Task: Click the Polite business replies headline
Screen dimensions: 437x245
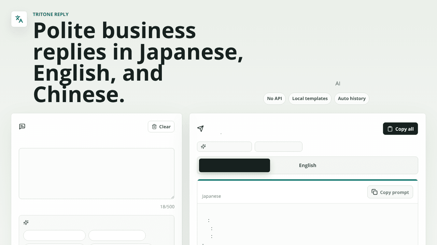Action: [138, 62]
